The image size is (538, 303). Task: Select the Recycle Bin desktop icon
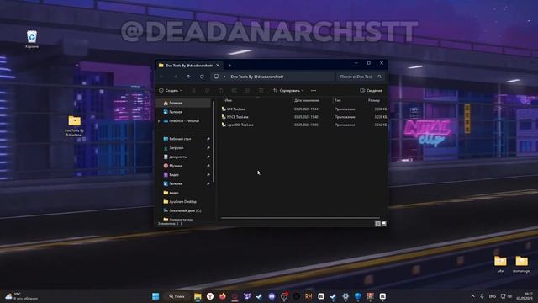coord(32,40)
